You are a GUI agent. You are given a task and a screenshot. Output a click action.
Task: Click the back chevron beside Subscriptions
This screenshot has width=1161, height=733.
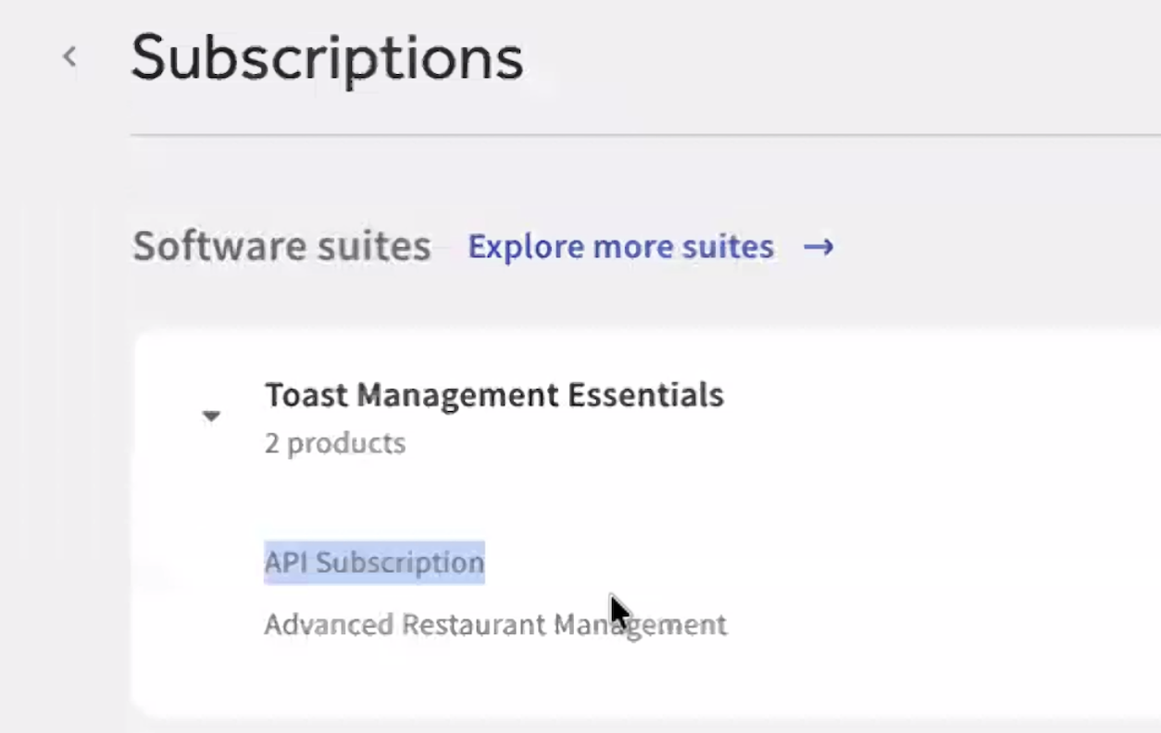69,57
